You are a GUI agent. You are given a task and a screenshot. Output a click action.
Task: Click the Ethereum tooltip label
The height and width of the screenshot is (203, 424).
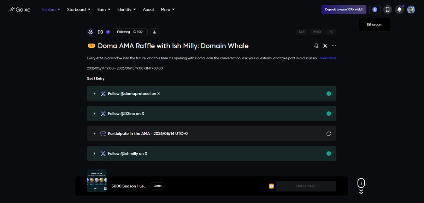coord(375,25)
